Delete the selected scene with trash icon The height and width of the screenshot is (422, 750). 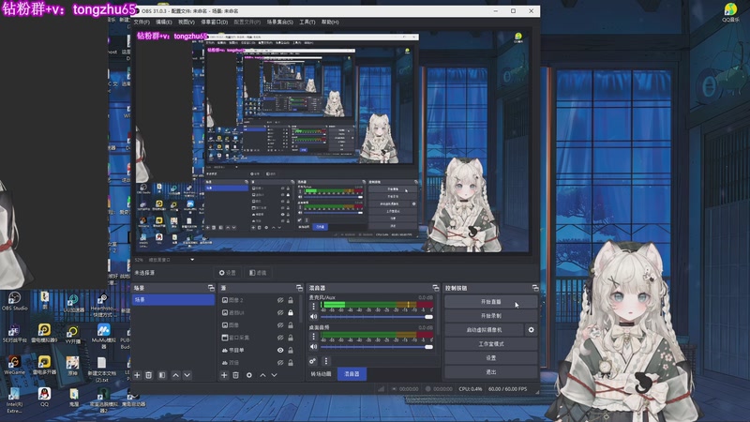click(149, 375)
